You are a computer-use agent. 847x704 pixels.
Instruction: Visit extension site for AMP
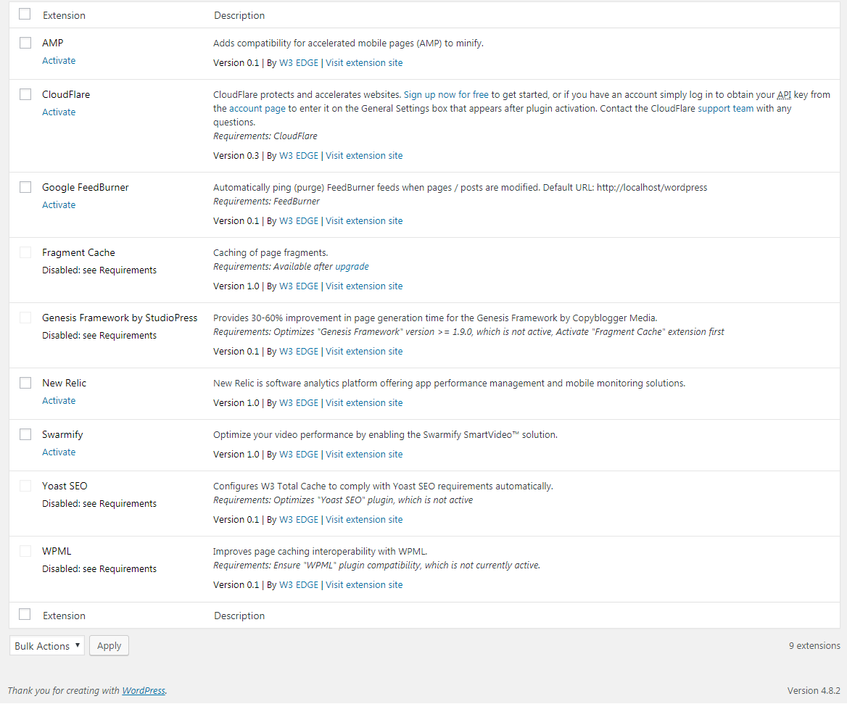click(364, 62)
